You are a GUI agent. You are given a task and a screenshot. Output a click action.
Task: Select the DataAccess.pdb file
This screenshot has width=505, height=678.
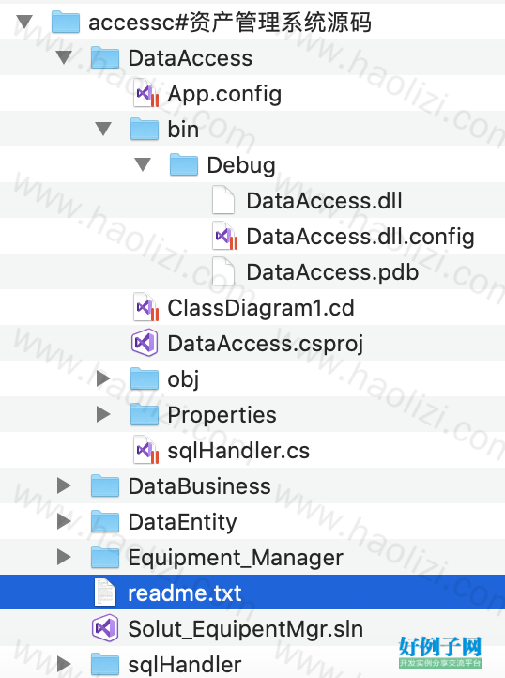click(x=252, y=271)
